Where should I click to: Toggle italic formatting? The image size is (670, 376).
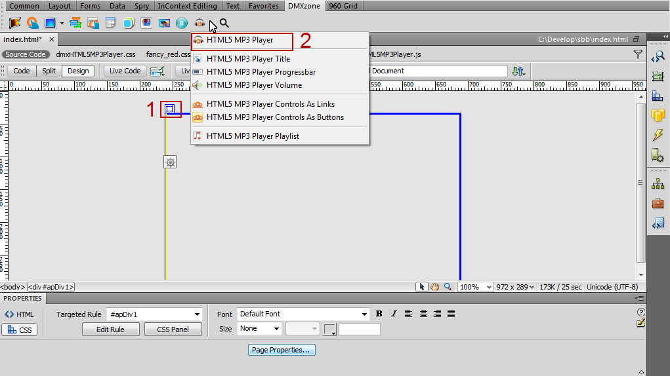click(394, 314)
